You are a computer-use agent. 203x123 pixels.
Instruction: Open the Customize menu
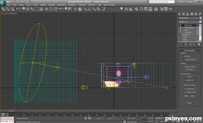pyautogui.click(x=82, y=5)
